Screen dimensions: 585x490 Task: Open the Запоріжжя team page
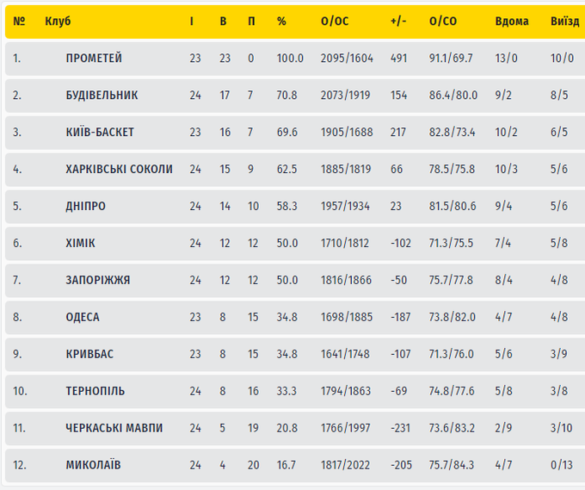click(x=97, y=280)
